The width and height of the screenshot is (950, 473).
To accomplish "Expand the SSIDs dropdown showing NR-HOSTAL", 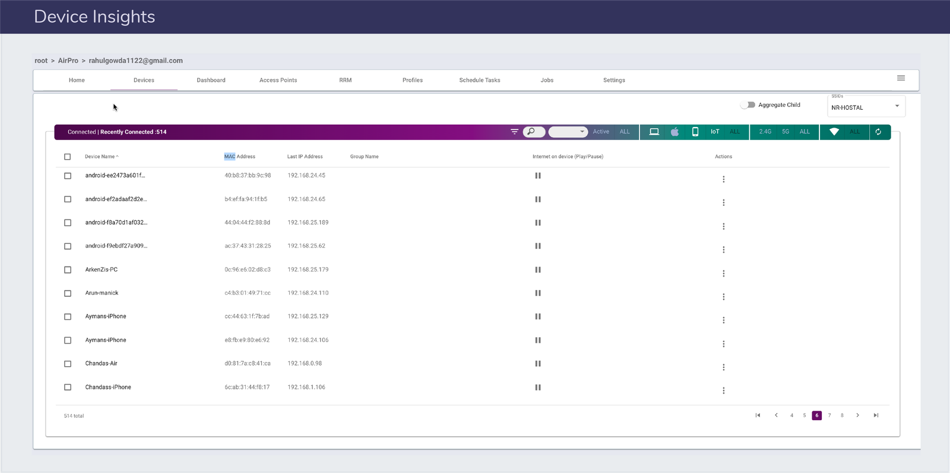I will pyautogui.click(x=866, y=107).
